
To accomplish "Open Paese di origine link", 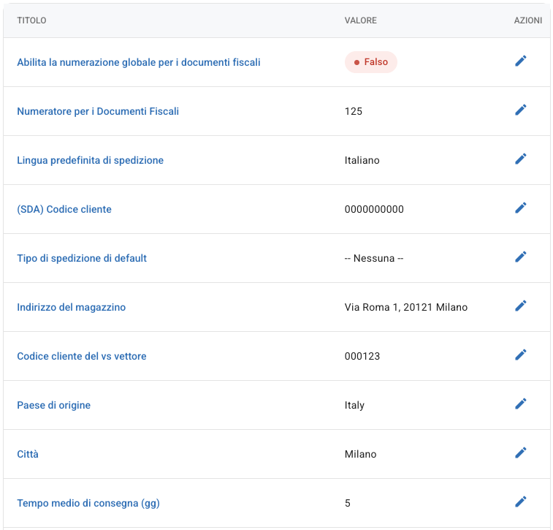I will pyautogui.click(x=53, y=406).
